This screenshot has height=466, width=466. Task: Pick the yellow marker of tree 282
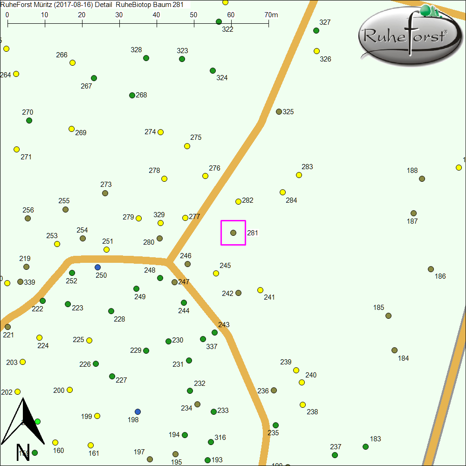coord(238,201)
